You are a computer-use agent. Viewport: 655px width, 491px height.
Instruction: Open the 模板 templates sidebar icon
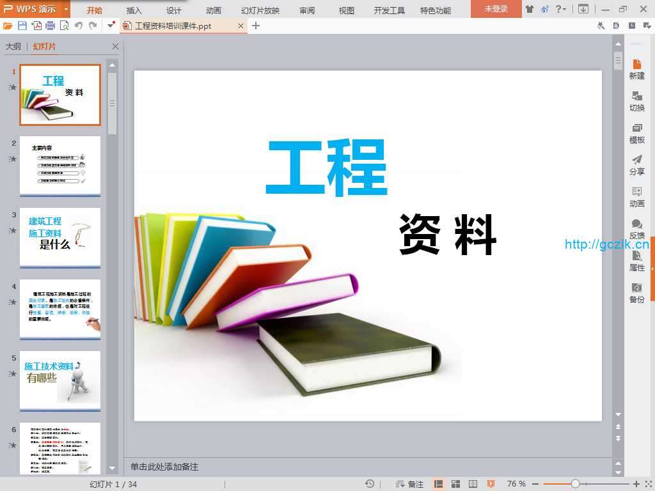coord(636,133)
